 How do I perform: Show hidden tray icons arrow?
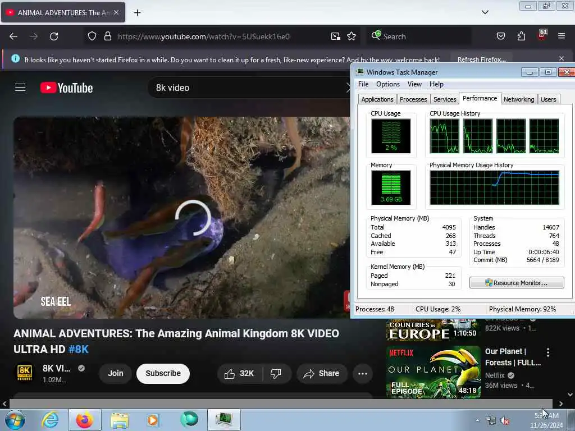477,421
